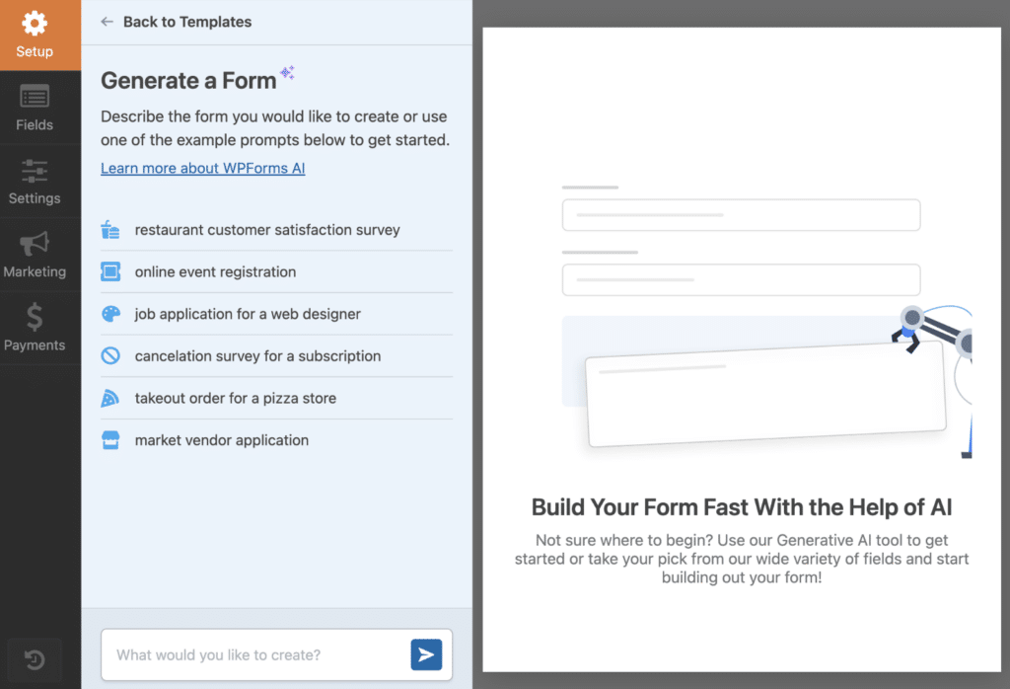Select online event registration prompt
This screenshot has height=689, width=1010.
(x=277, y=272)
